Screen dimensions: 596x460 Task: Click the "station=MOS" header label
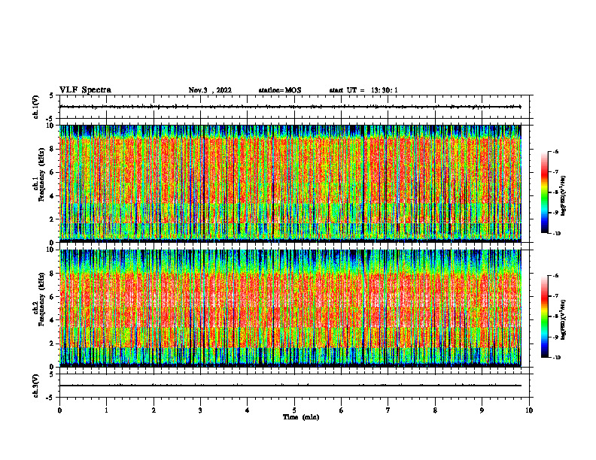[280, 90]
